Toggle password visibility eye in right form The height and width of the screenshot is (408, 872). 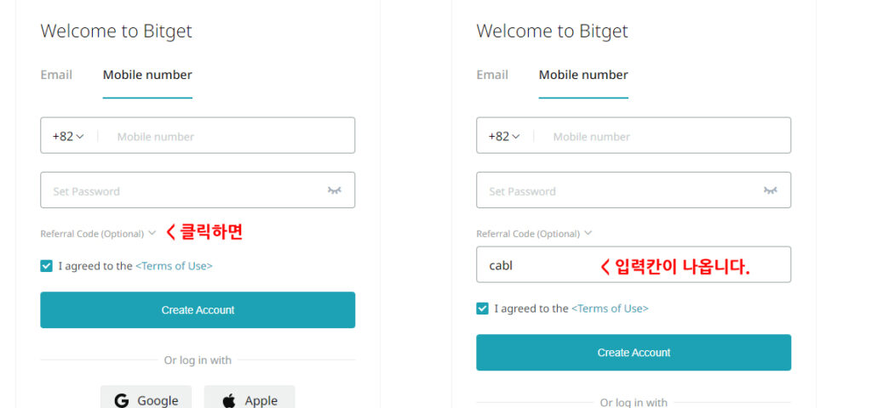[x=770, y=190]
